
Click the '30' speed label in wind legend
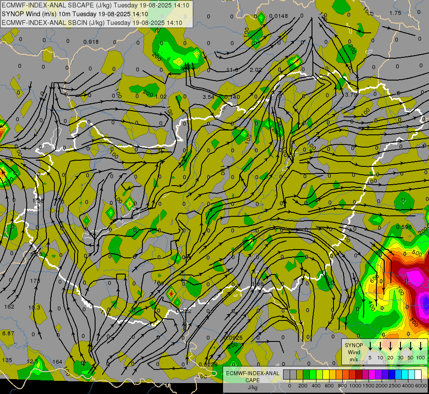(400, 358)
